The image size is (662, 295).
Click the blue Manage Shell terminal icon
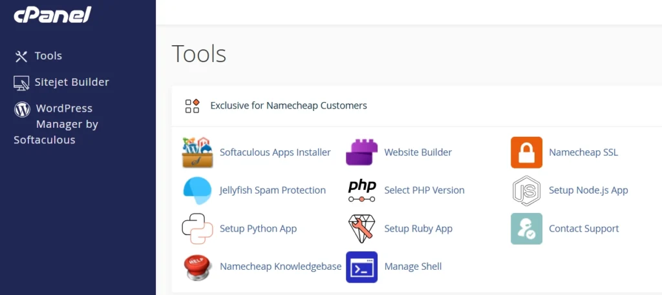362,267
